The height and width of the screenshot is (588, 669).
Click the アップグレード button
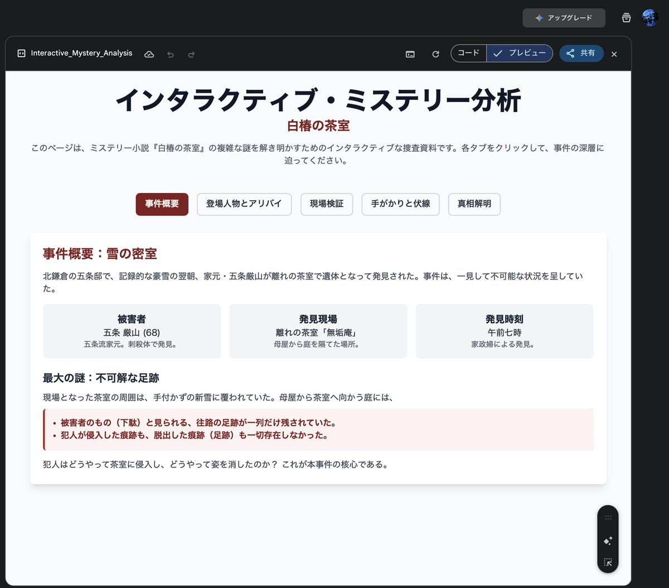coord(564,17)
